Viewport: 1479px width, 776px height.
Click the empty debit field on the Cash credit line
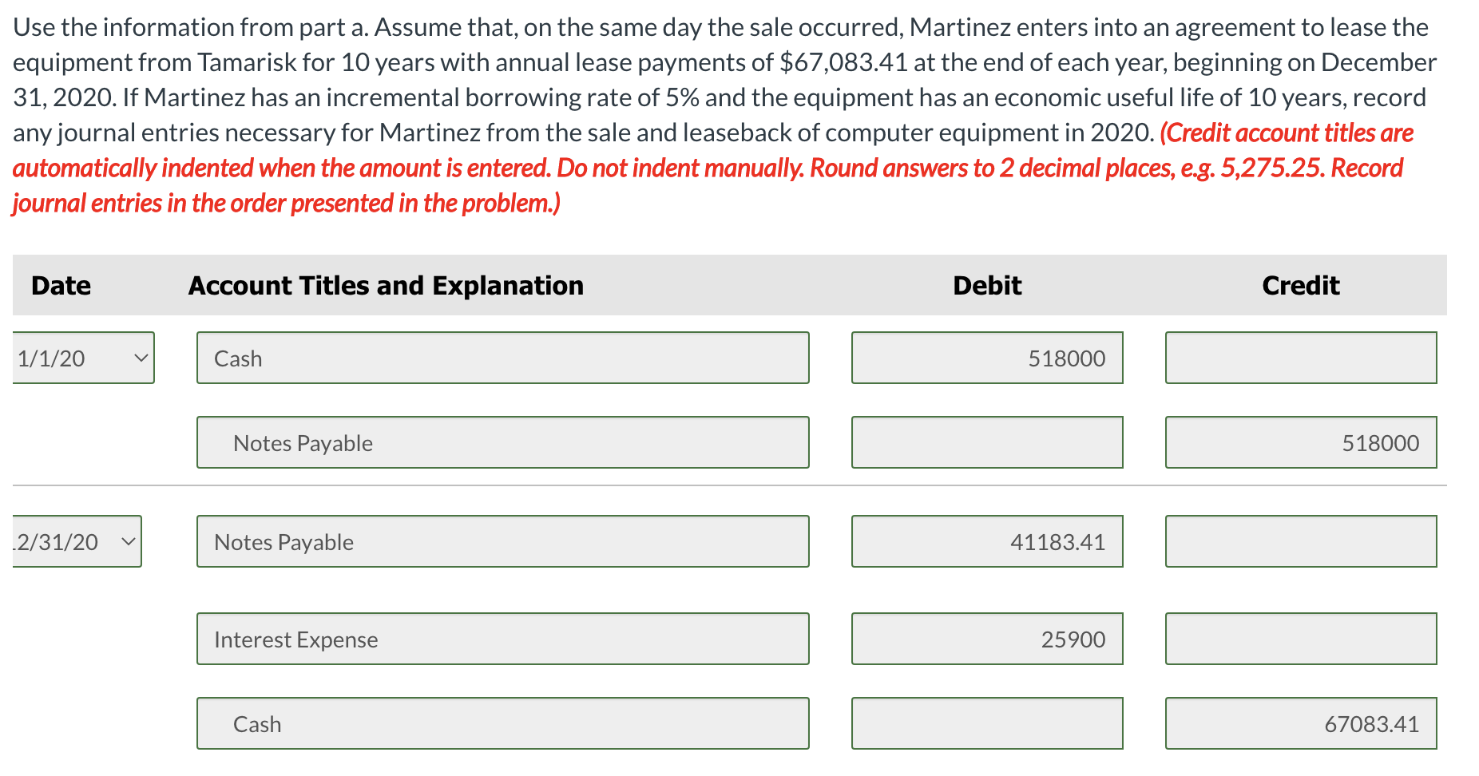986,723
